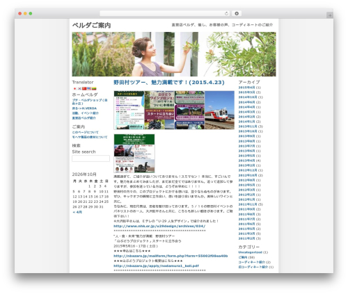Open archive 2012年1月
Viewport: 348px width, 294px height.
pyautogui.click(x=246, y=199)
